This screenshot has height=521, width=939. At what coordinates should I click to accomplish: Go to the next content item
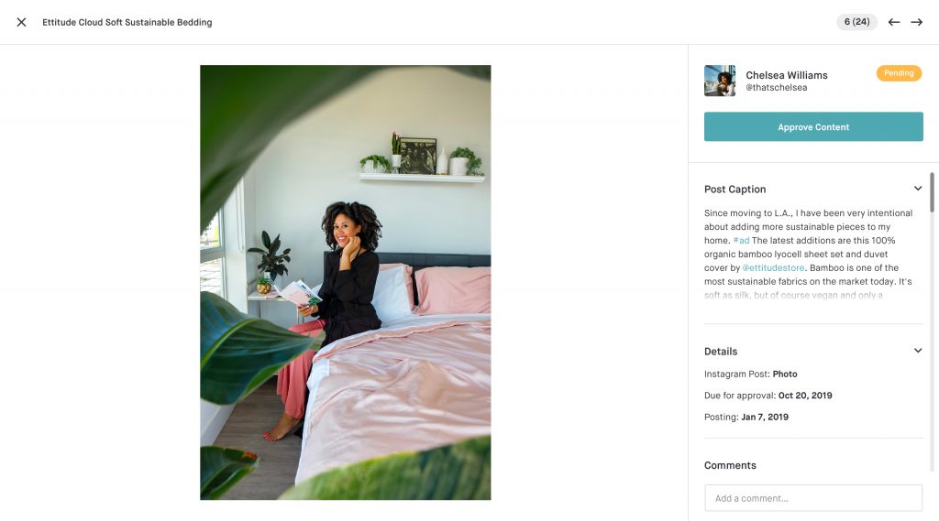point(916,22)
